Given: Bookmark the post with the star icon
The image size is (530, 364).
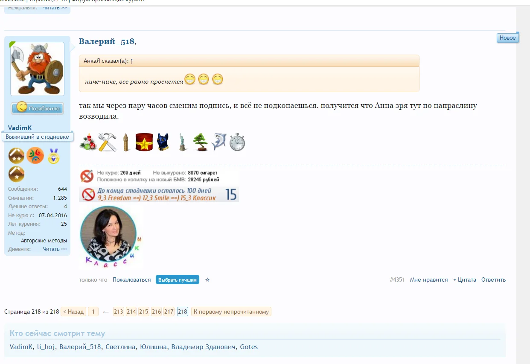Looking at the screenshot, I should (x=207, y=280).
